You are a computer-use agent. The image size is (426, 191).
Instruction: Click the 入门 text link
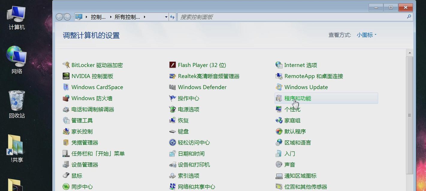(x=289, y=153)
